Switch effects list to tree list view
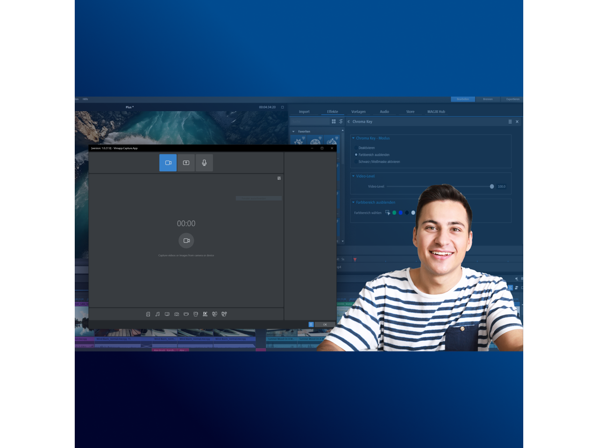Viewport: 598px width, 448px height. [x=341, y=121]
